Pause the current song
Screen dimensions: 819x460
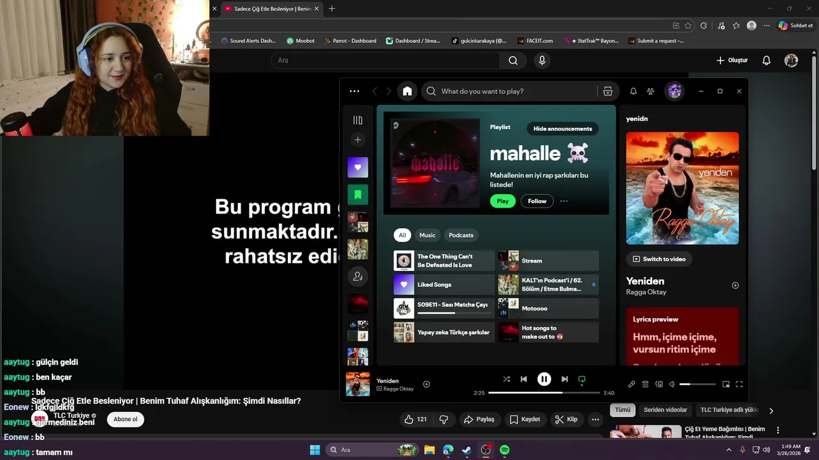pos(544,379)
